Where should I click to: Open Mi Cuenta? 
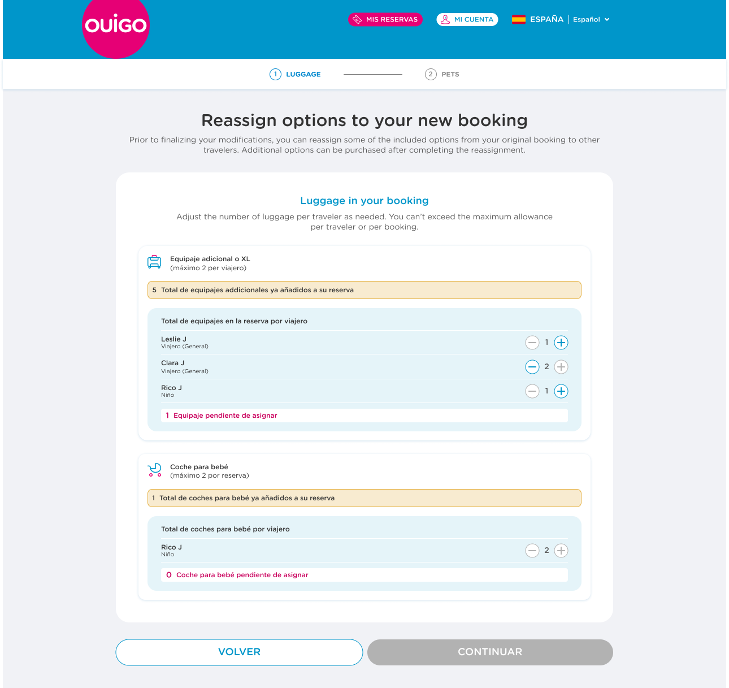pos(467,19)
